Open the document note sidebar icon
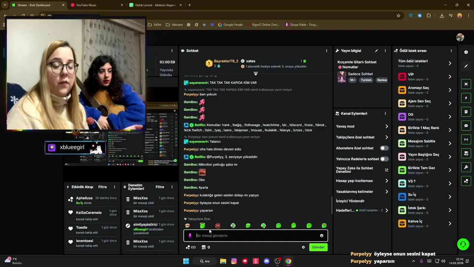Image resolution: width=474 pixels, height=267 pixels. [466, 112]
